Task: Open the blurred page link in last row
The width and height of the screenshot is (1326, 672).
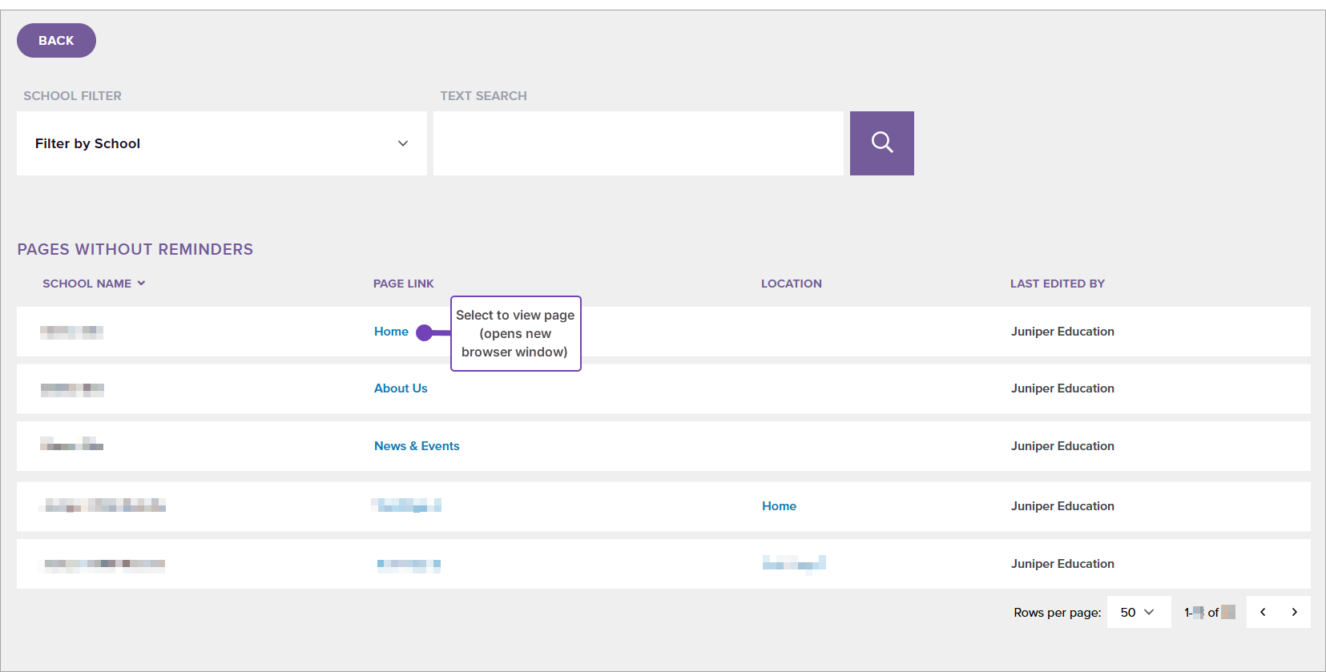Action: pyautogui.click(x=409, y=565)
